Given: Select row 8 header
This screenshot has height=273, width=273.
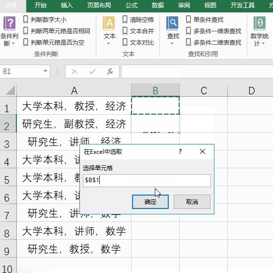Looking at the screenshot, I should [8, 231].
